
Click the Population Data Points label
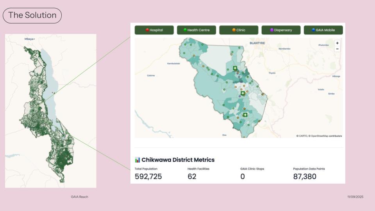[309, 169]
